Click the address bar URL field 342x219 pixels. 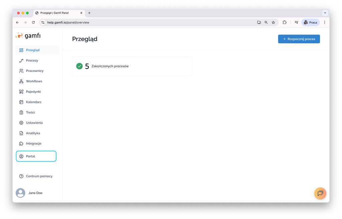coord(148,22)
